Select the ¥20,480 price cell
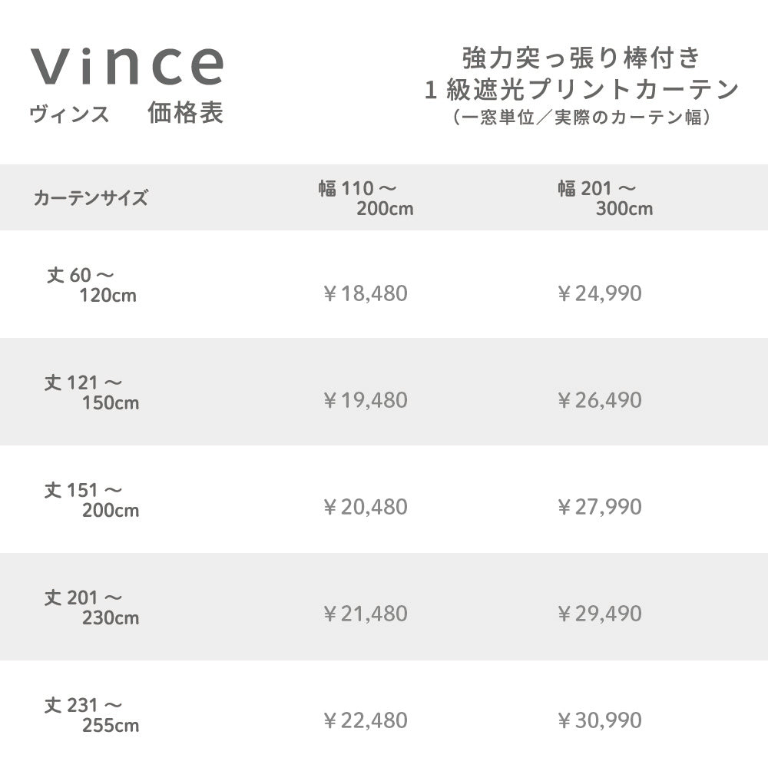 [x=366, y=507]
